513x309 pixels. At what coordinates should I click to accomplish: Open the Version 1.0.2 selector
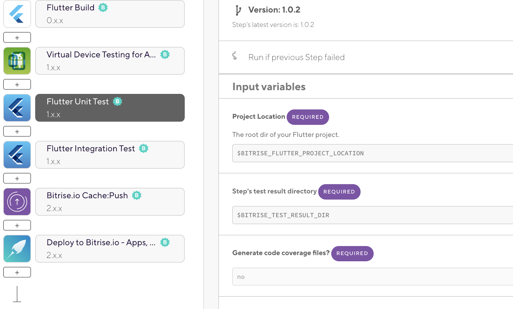point(274,10)
